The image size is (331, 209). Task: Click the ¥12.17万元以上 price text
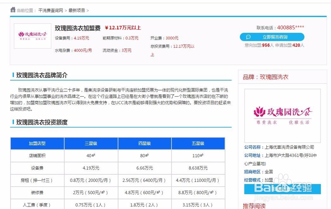(x=123, y=28)
